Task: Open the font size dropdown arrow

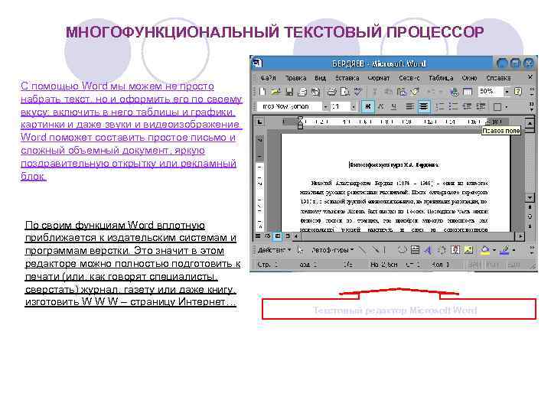Action: click(353, 106)
